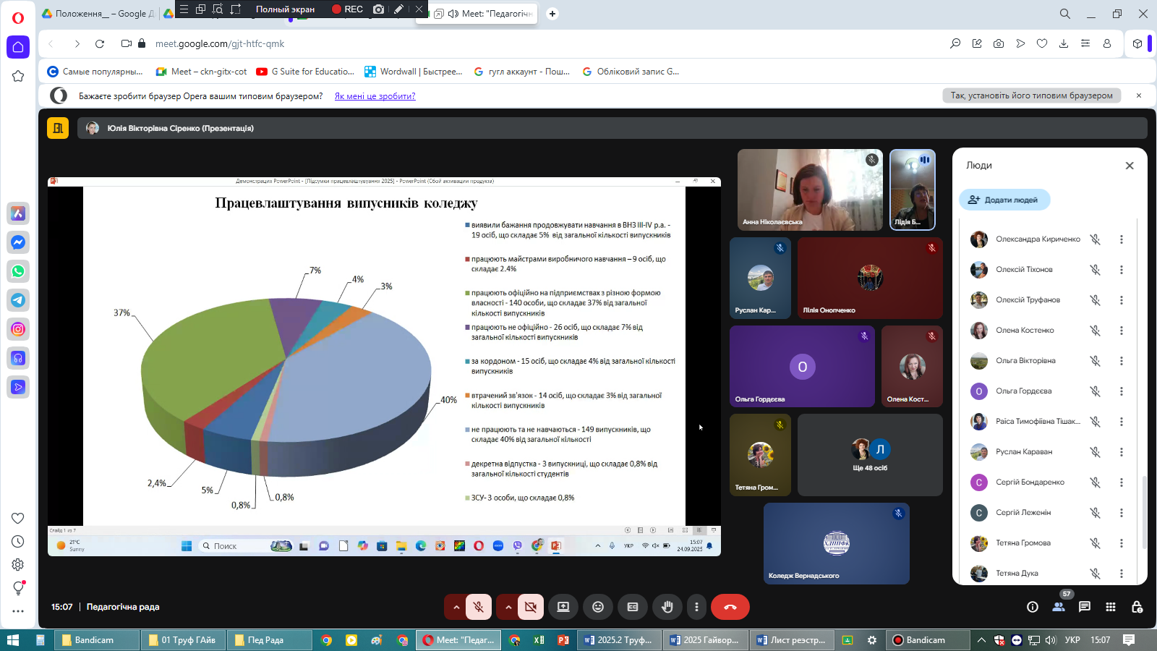Open meeting details info icon
The height and width of the screenshot is (651, 1157).
click(1033, 607)
